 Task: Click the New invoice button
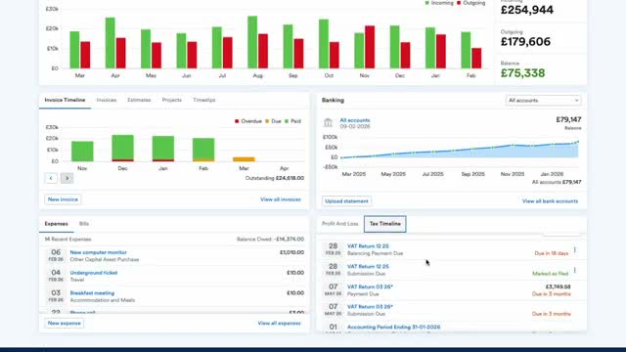point(63,199)
